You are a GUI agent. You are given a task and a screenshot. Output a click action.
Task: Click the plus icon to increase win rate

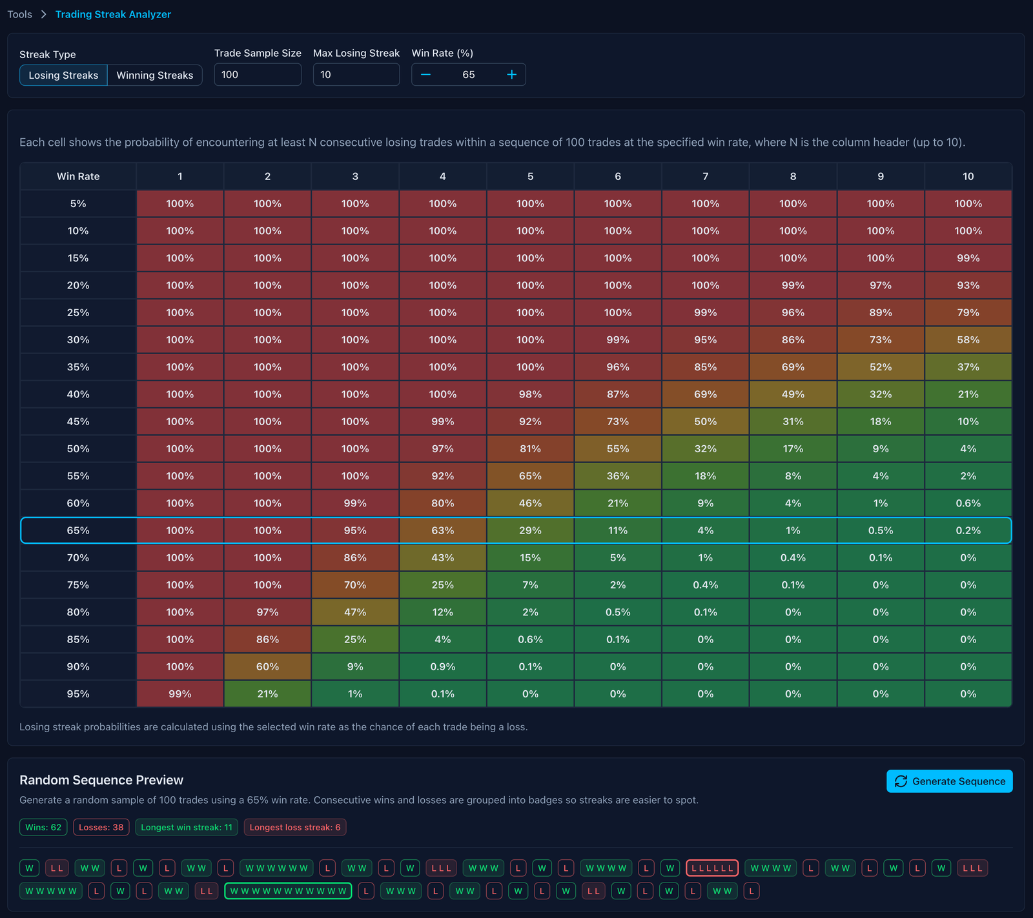pos(511,75)
